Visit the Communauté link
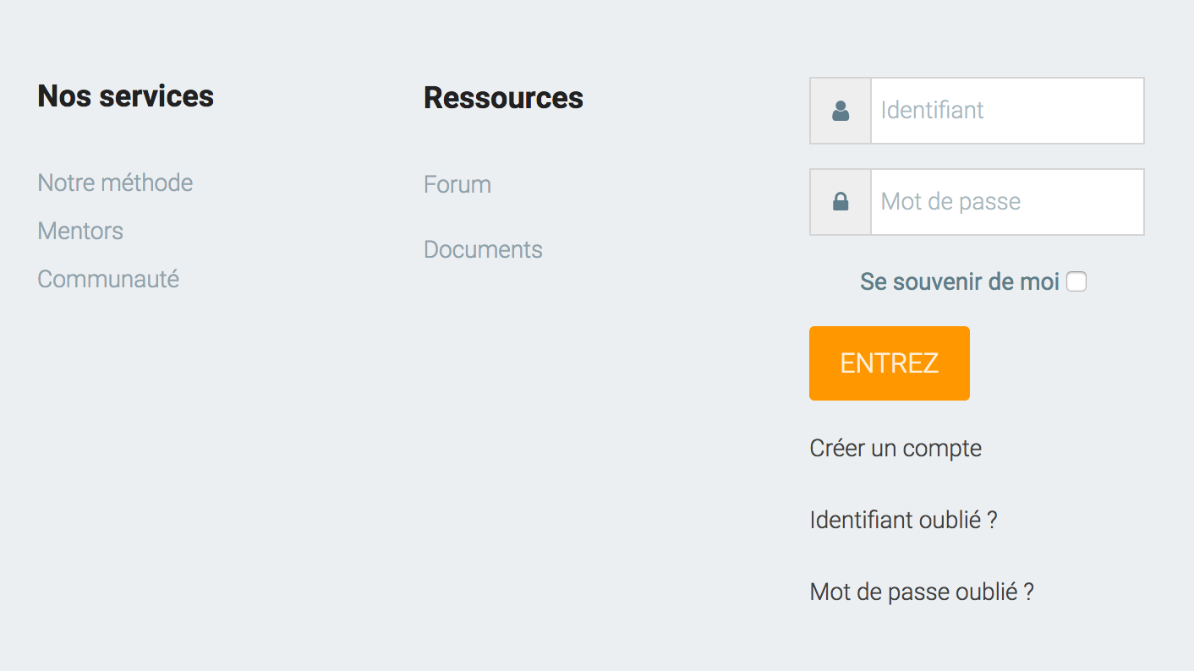This screenshot has width=1194, height=671. coord(108,279)
